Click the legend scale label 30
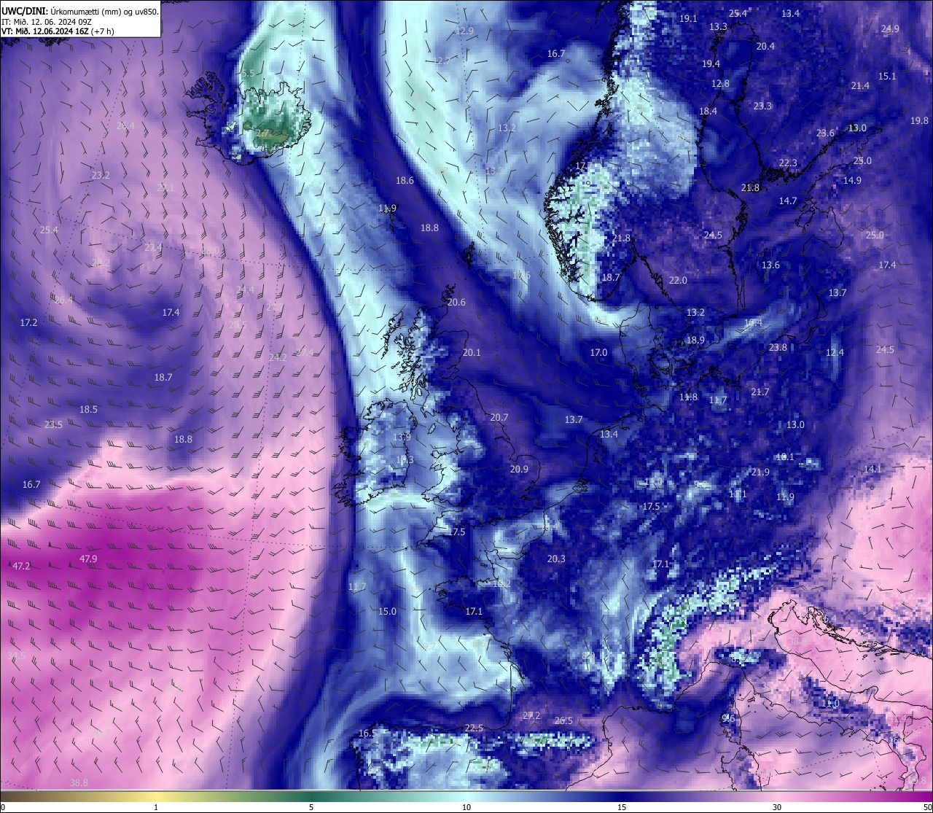The width and height of the screenshot is (933, 813). pos(777,807)
